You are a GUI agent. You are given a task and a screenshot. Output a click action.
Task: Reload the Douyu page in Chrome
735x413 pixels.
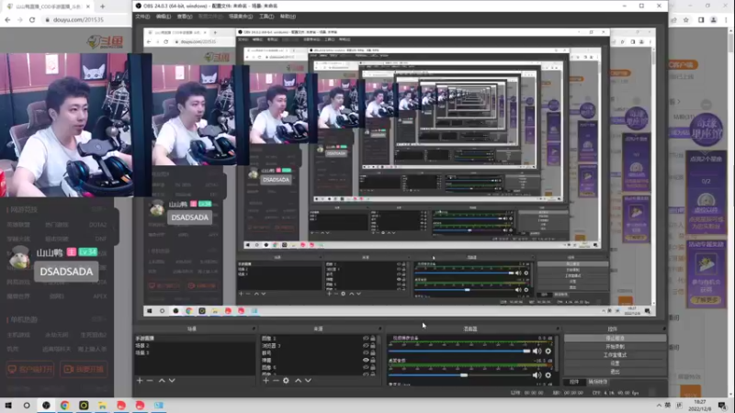(32, 19)
